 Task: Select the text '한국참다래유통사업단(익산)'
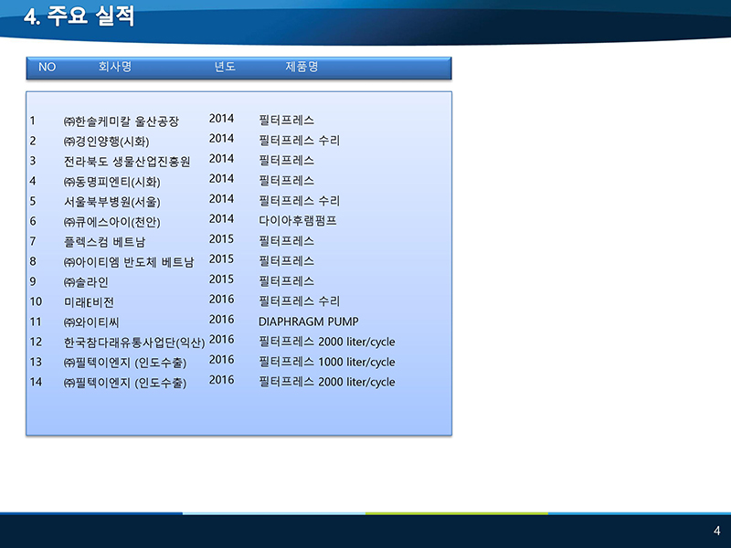click(134, 342)
